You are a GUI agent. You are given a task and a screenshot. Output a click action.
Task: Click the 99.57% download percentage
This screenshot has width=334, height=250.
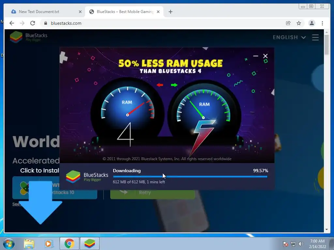coord(261,171)
